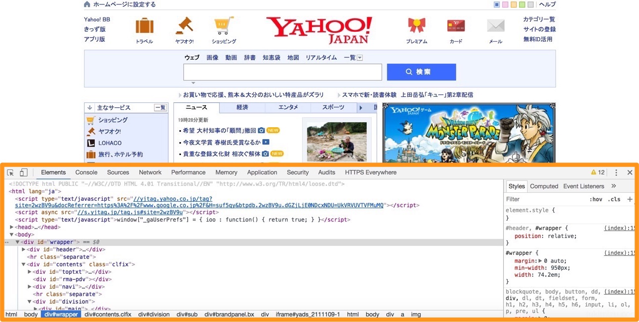Viewport: 639px width, 322px height.
Task: Switch to the Computed styles tab
Action: 544,186
